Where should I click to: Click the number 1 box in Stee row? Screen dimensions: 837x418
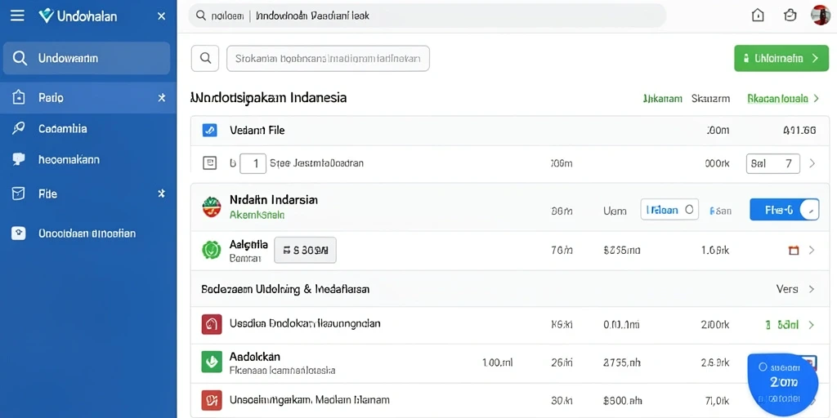(x=253, y=163)
